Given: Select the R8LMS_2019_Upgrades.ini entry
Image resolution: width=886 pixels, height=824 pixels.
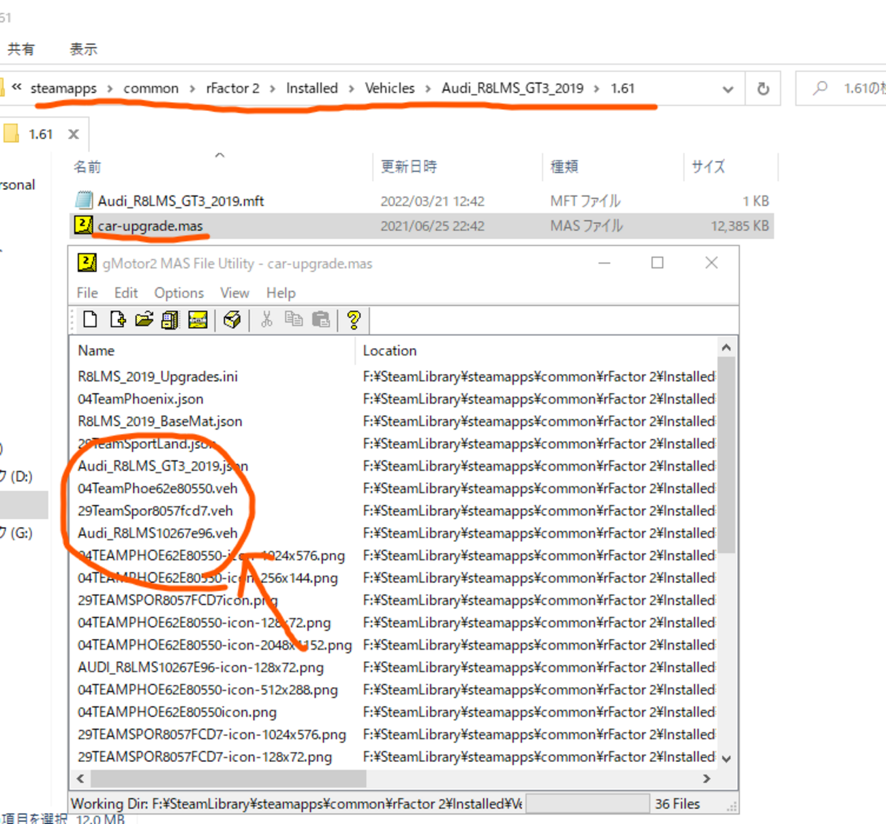Looking at the screenshot, I should tap(157, 377).
